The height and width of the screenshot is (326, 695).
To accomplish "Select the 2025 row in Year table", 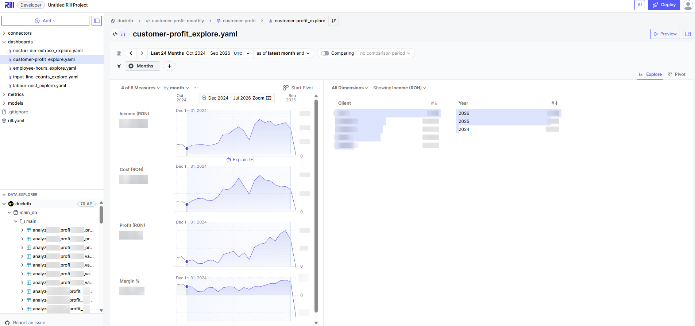I will (508, 121).
